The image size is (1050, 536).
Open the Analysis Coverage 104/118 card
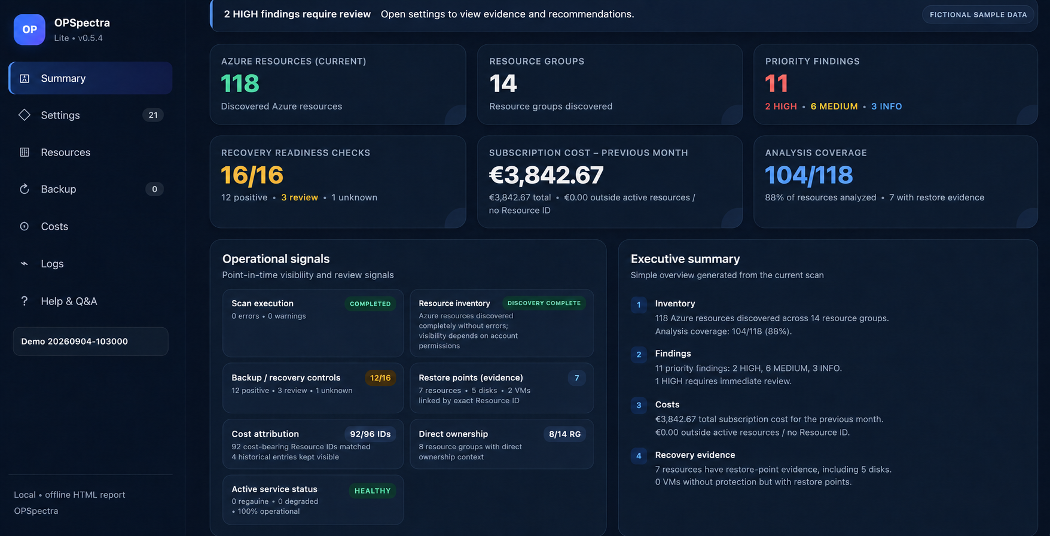(x=896, y=182)
